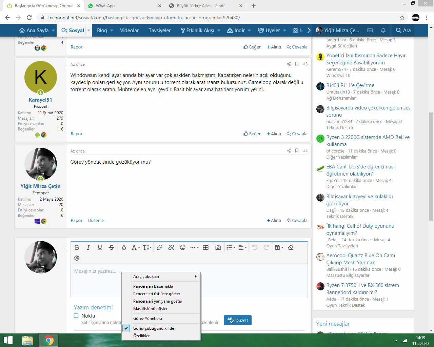Select Pencereleri üst üste göster

click(x=161, y=294)
